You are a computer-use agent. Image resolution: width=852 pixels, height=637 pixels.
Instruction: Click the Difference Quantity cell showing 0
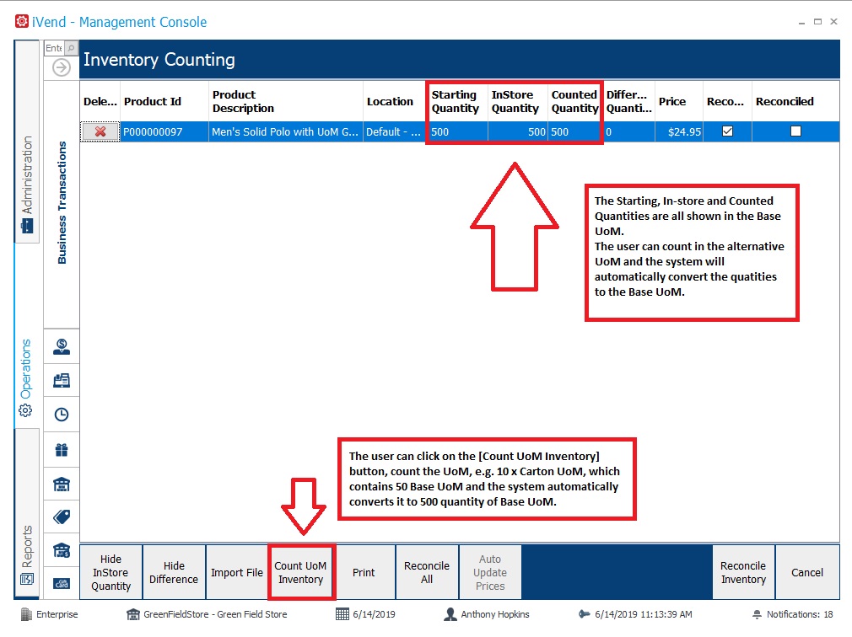tap(628, 131)
